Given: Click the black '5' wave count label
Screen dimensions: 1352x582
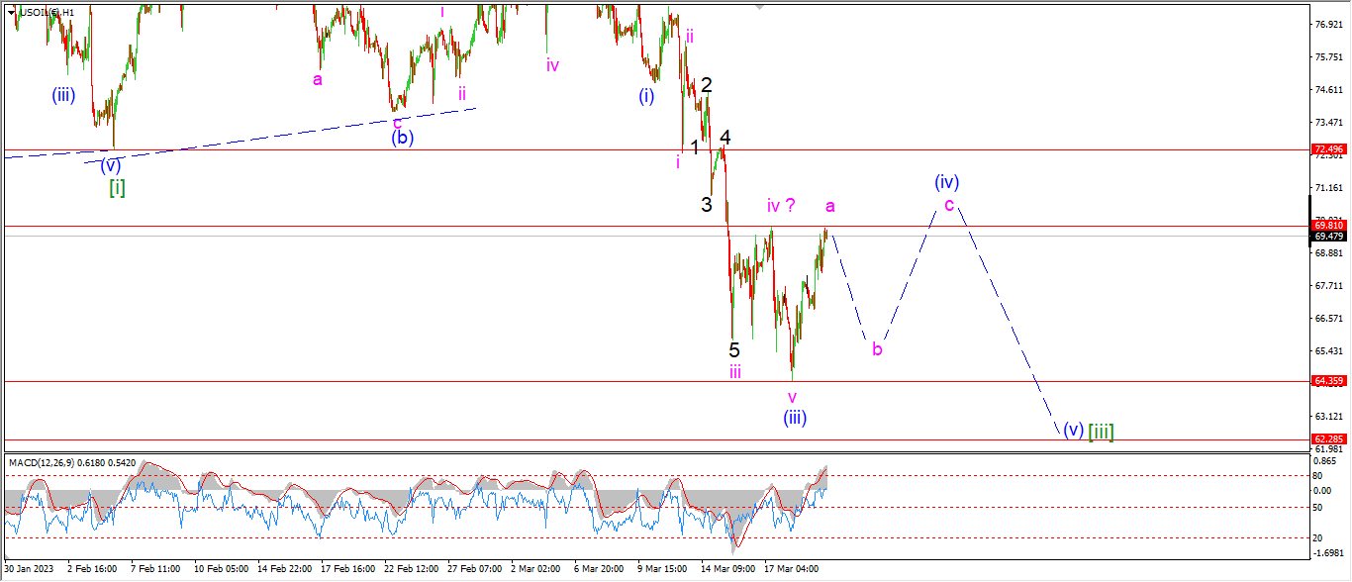Looking at the screenshot, I should 734,349.
